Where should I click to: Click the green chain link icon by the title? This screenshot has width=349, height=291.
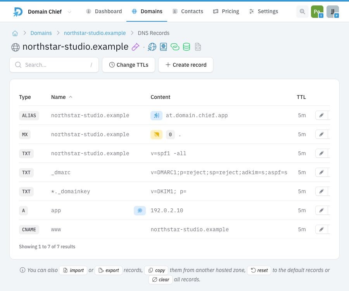(175, 47)
